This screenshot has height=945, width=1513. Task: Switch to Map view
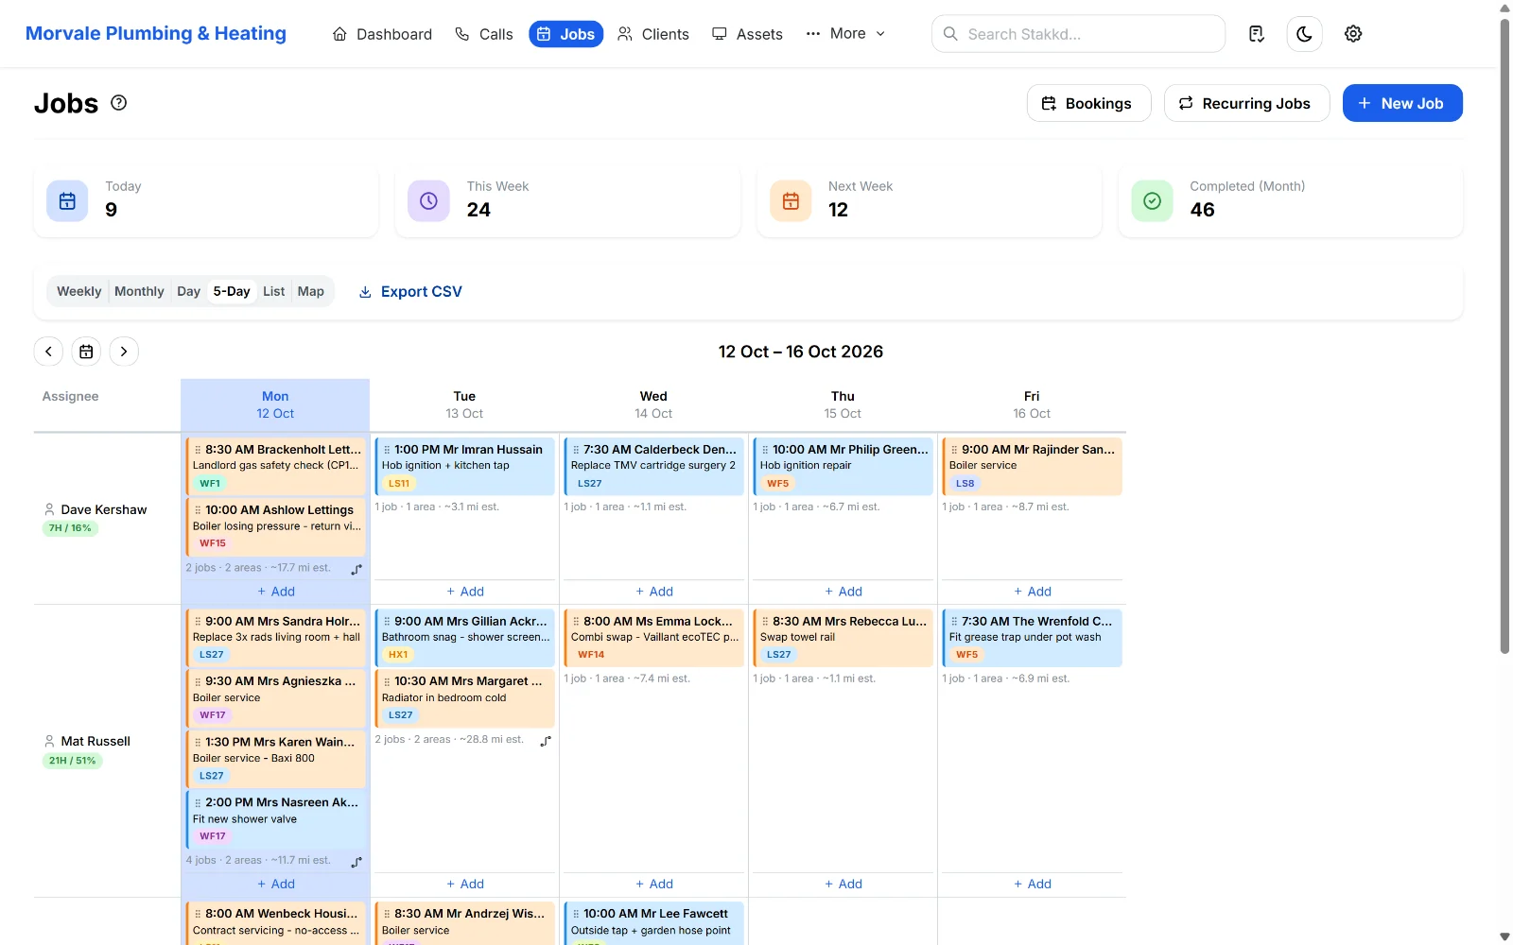point(310,291)
